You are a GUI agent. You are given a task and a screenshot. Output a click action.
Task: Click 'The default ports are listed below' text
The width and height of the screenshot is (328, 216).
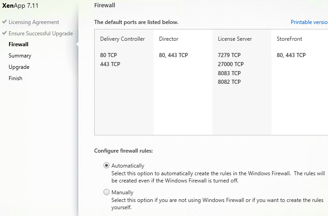(x=136, y=22)
